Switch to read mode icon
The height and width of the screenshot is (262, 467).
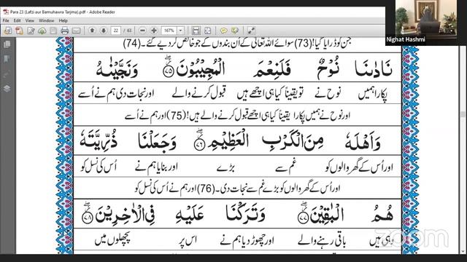pyautogui.click(x=251, y=31)
